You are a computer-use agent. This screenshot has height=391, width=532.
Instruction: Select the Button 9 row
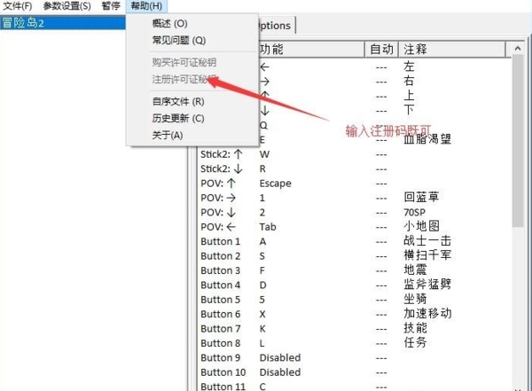(x=355, y=357)
